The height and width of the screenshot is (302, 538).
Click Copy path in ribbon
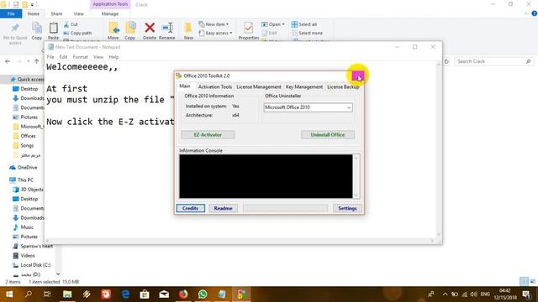point(77,33)
